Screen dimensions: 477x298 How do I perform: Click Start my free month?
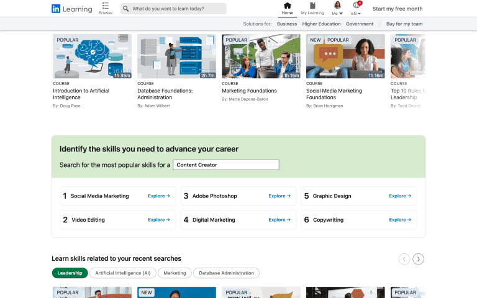[x=397, y=9]
